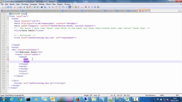Toggle show all characters button

66,7
